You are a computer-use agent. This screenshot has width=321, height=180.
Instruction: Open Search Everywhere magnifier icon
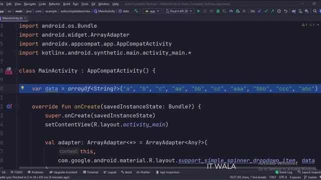click(x=315, y=11)
